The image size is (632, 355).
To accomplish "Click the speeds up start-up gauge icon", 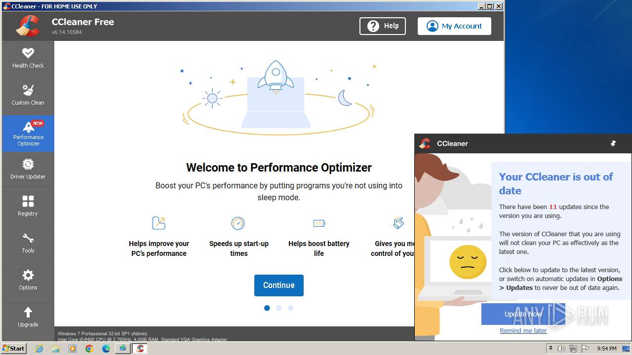I will coord(238,223).
